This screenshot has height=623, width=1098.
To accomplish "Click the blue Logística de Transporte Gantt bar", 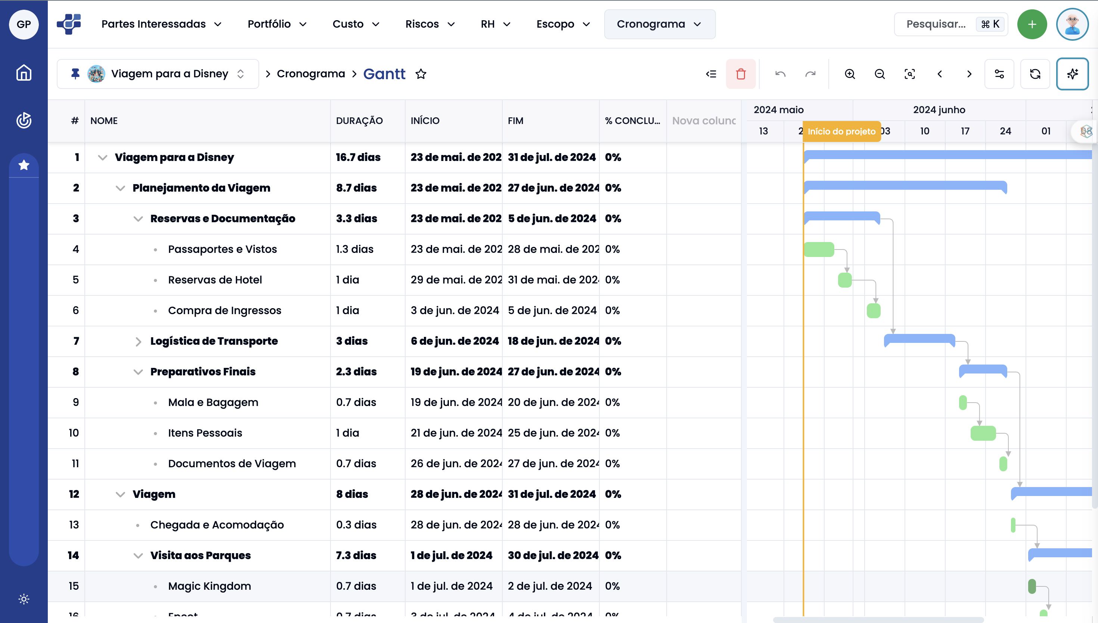I will coord(919,340).
